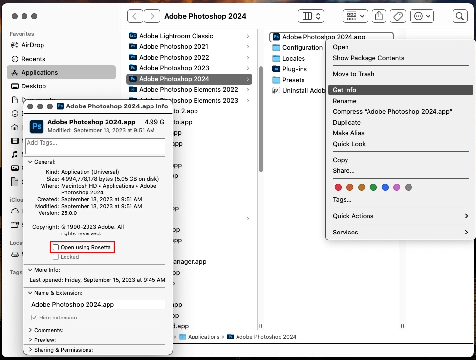Select the Adobe Photoshop 2022 folder
The height and width of the screenshot is (360, 476).
pos(189,57)
